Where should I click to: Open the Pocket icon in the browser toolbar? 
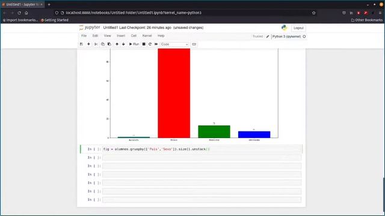[344, 13]
